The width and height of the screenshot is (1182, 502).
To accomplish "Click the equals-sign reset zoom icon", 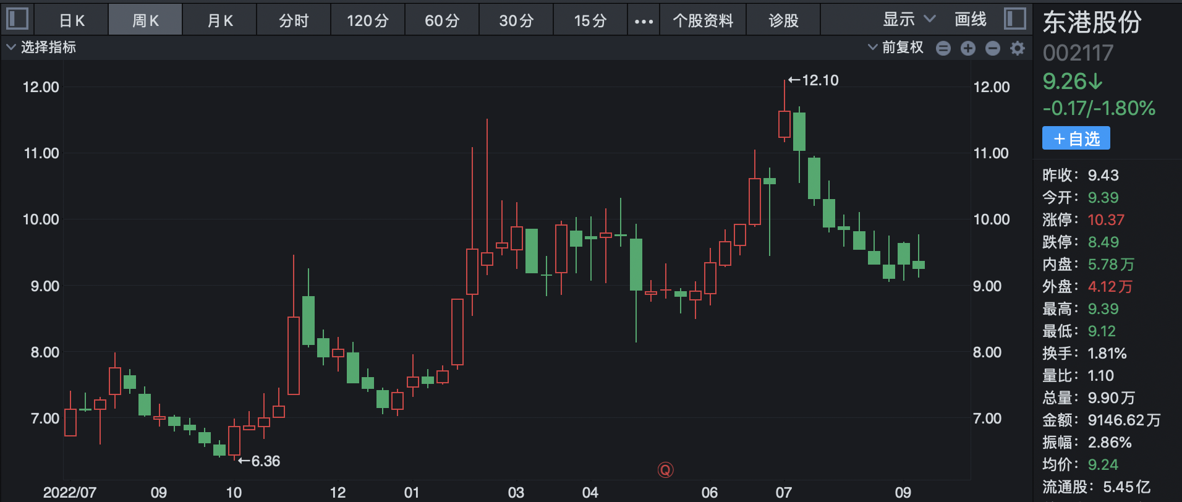I will (x=943, y=48).
